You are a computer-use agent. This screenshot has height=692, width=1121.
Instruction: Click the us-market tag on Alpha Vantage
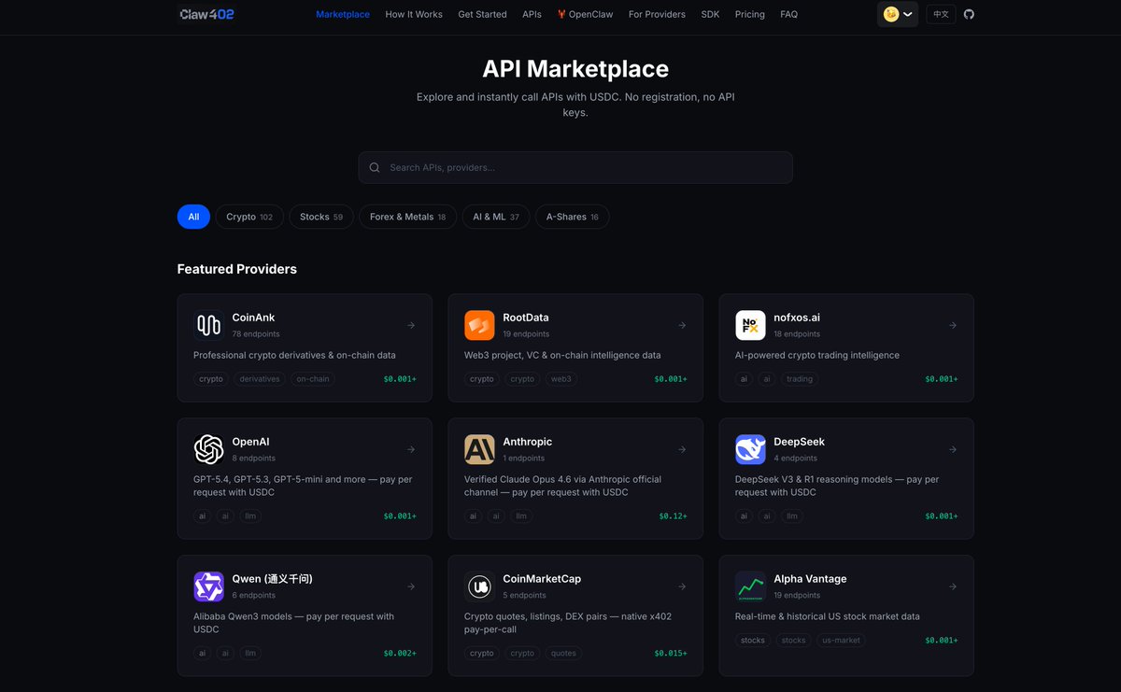841,641
